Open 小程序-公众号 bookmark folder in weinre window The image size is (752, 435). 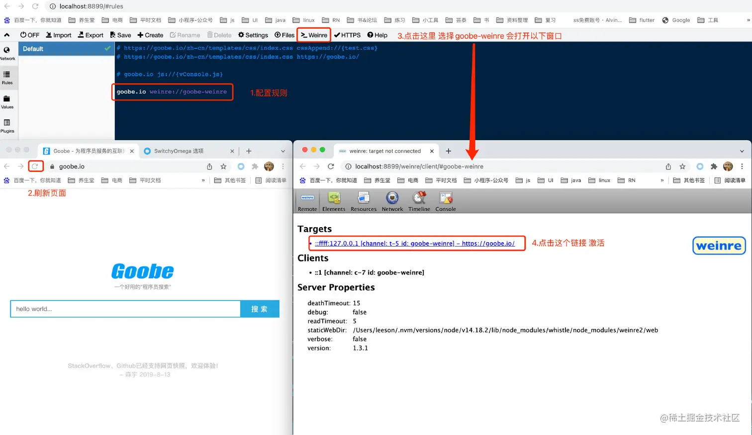tap(486, 180)
